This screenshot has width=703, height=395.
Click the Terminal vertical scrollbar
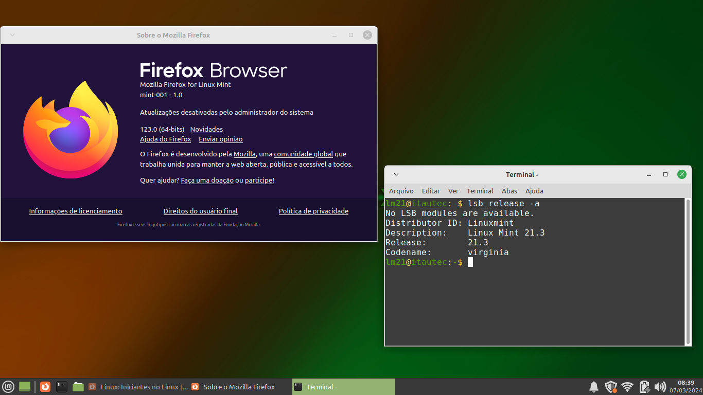(x=688, y=272)
